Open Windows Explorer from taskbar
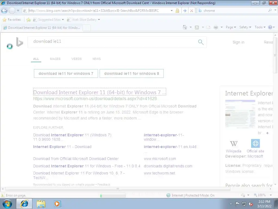 click(41, 204)
